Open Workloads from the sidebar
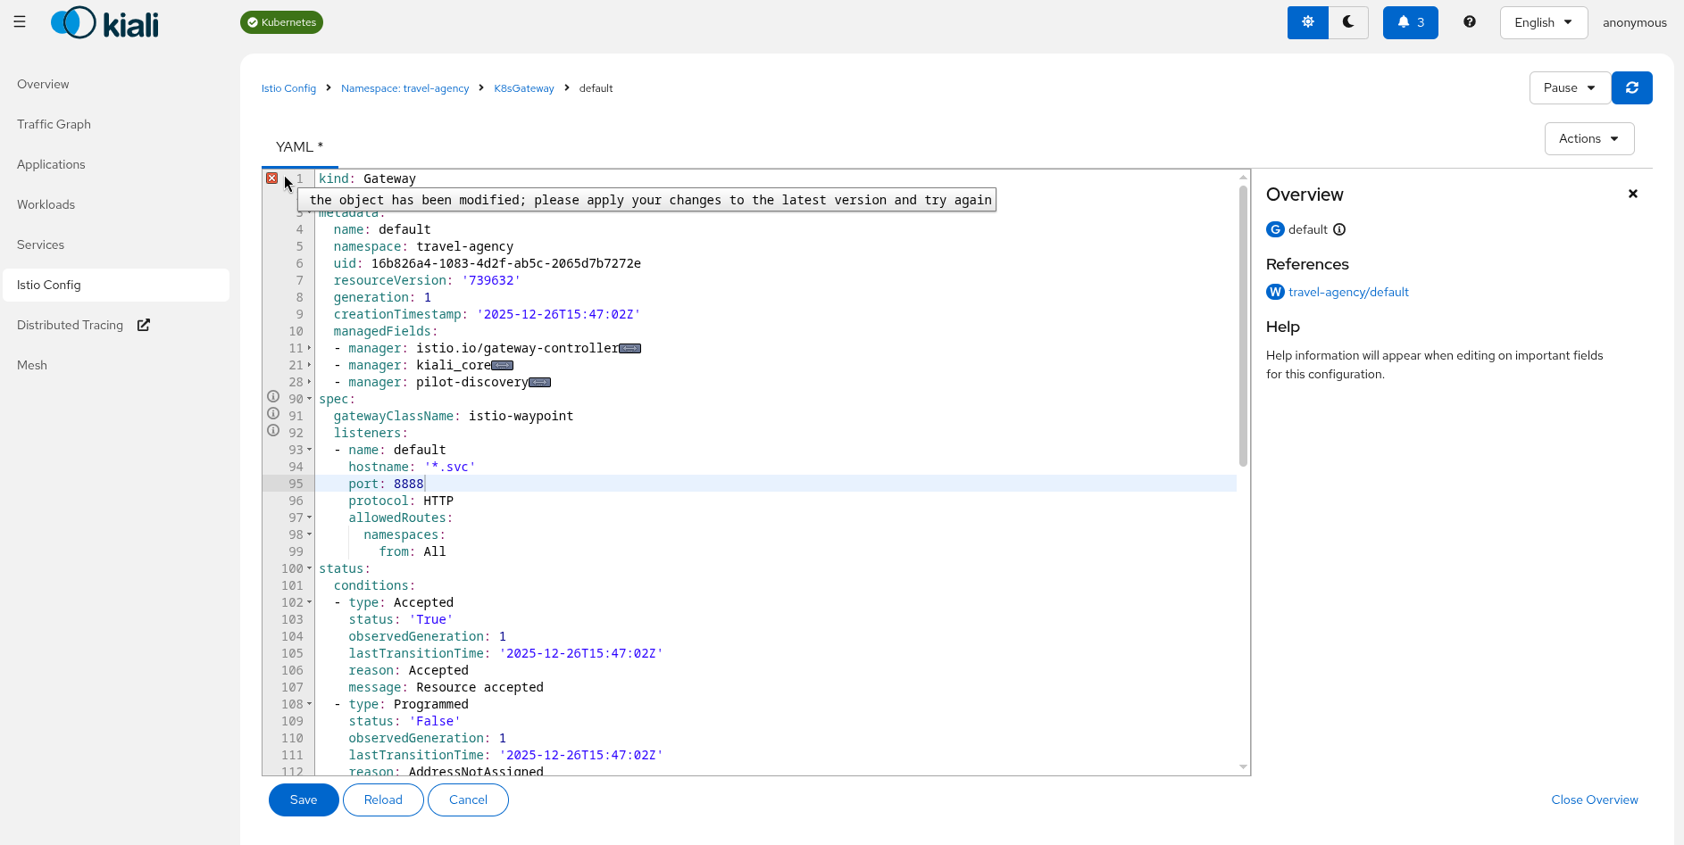 click(46, 204)
